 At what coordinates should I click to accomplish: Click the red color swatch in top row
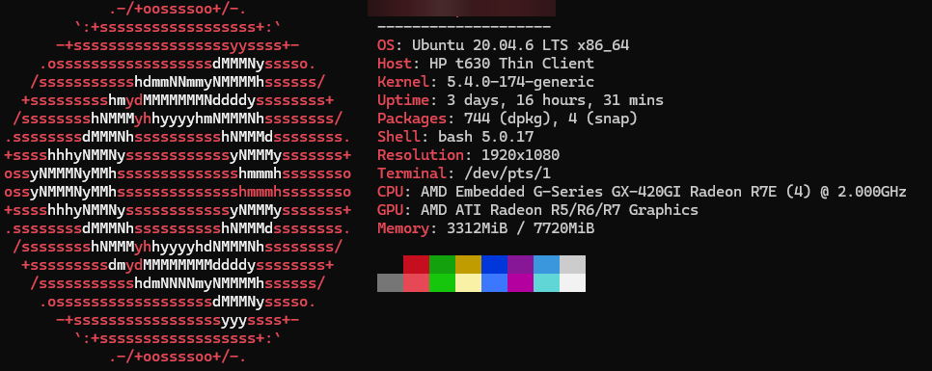point(416,265)
